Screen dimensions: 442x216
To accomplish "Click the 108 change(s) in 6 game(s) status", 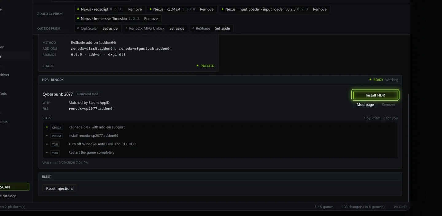I will [x=363, y=207].
